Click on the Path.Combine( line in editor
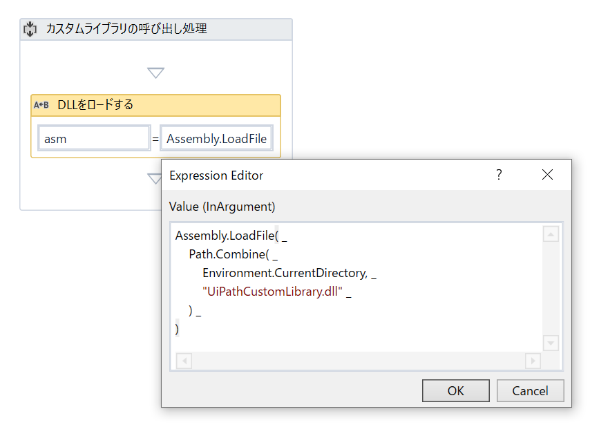The height and width of the screenshot is (427, 590). [234, 255]
